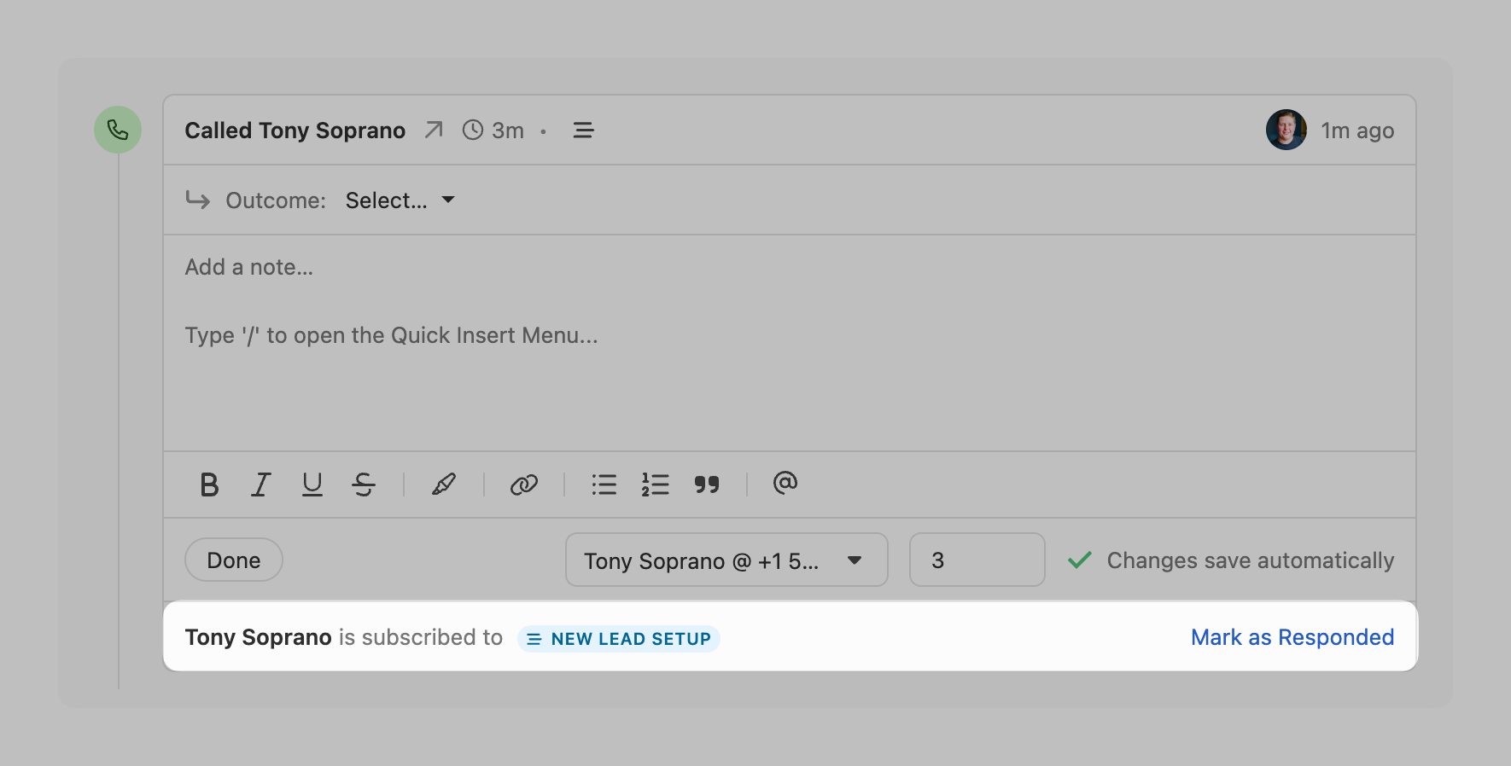Viewport: 1511px width, 766px height.
Task: Click the Done button
Action: click(x=234, y=560)
